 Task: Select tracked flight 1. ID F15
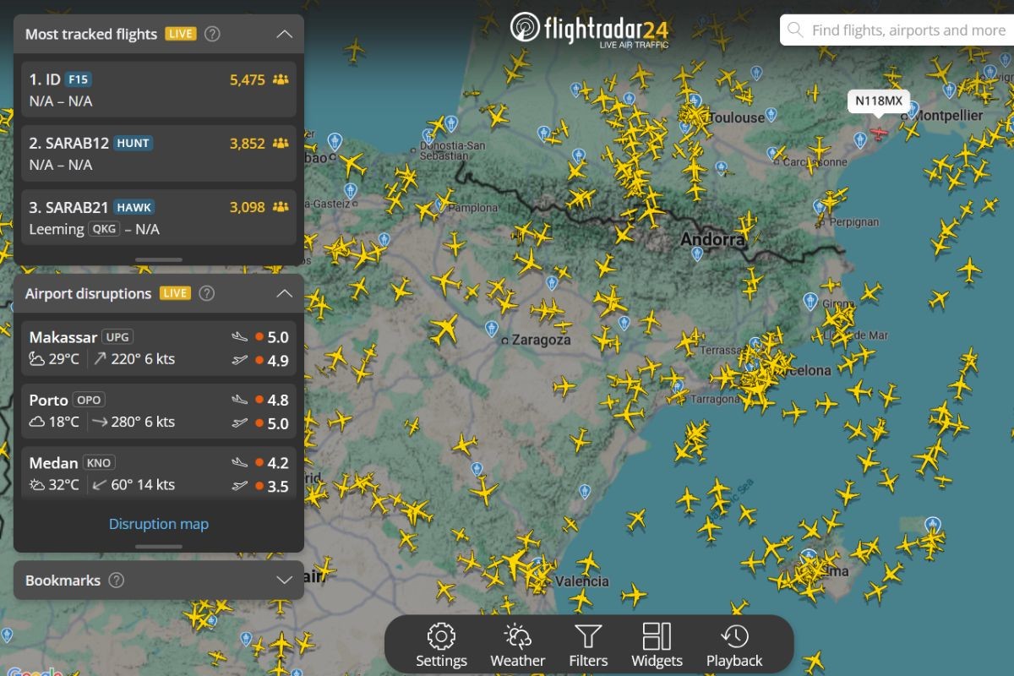(x=159, y=90)
